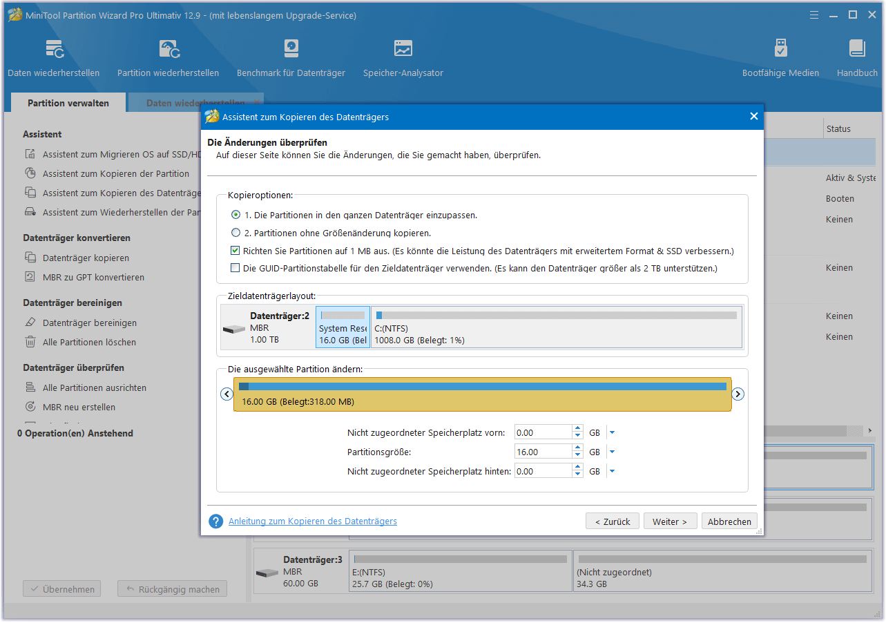
Task: Open unit dropdown for Partitionsgröße
Action: pyautogui.click(x=612, y=452)
